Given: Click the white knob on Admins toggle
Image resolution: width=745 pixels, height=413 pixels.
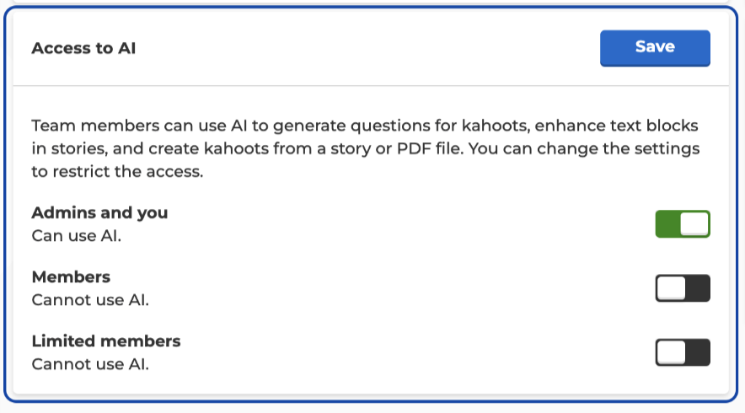Looking at the screenshot, I should click(695, 224).
